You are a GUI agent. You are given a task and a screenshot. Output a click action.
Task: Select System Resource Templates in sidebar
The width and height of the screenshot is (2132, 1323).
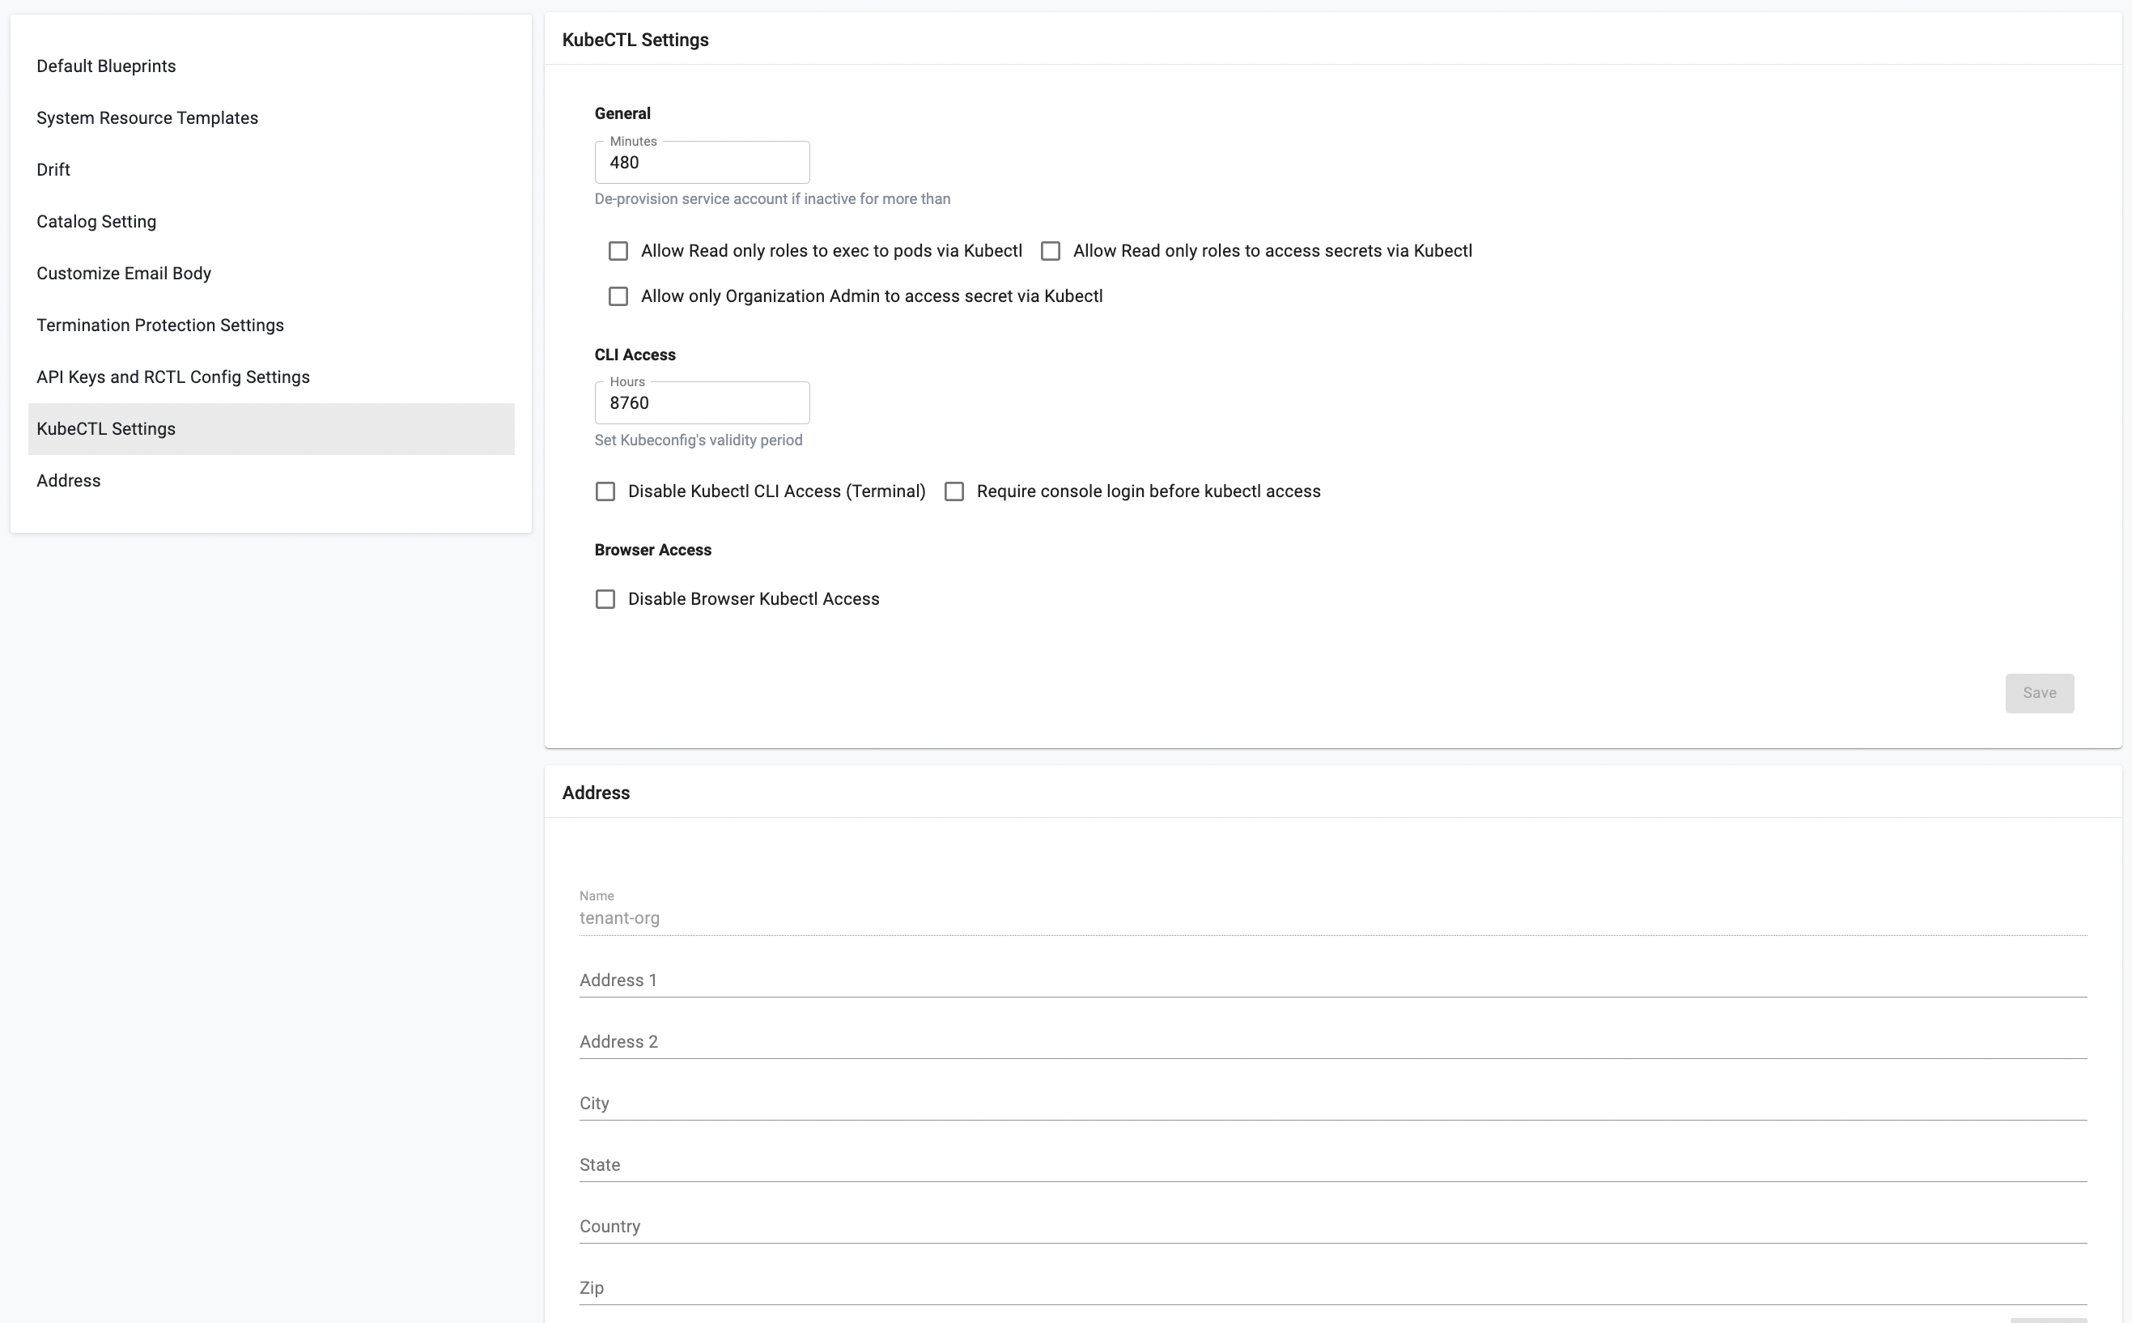pyautogui.click(x=147, y=118)
